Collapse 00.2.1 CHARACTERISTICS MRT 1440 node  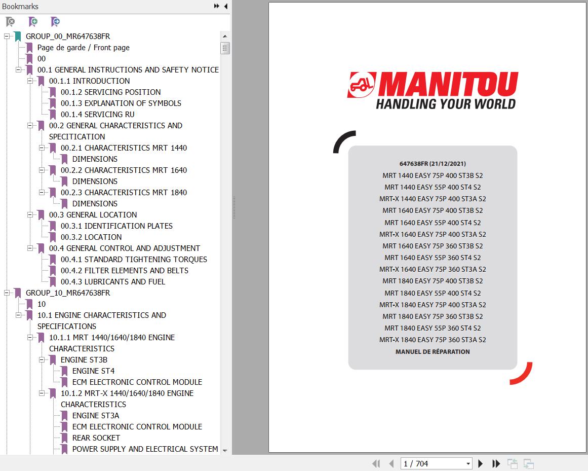pos(42,148)
